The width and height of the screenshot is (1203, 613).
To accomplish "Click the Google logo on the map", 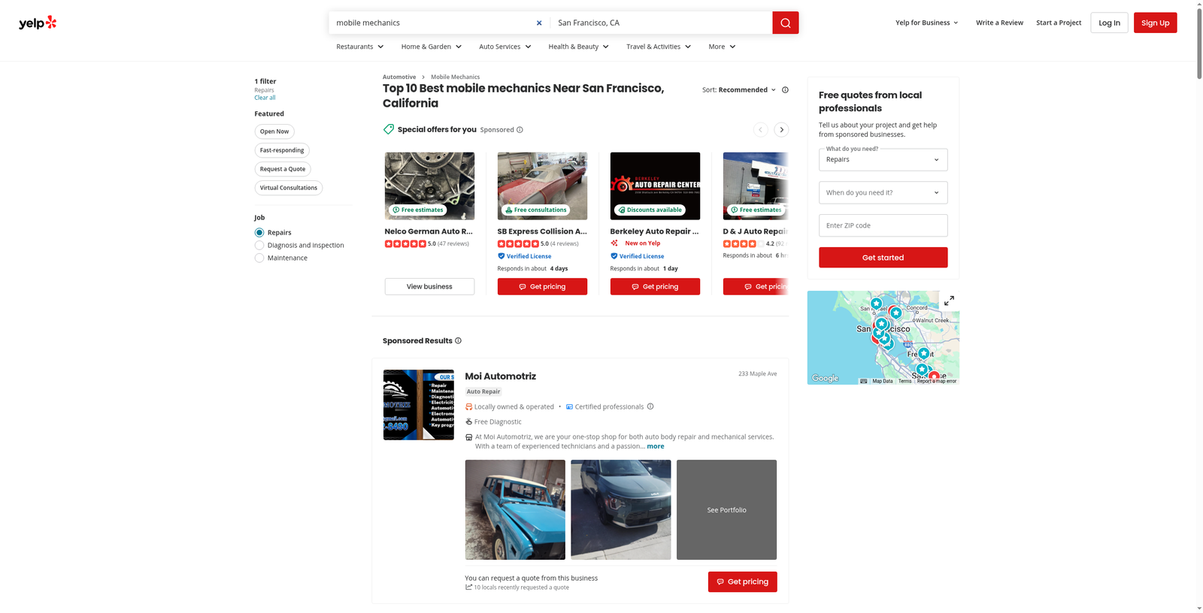I will (x=825, y=378).
